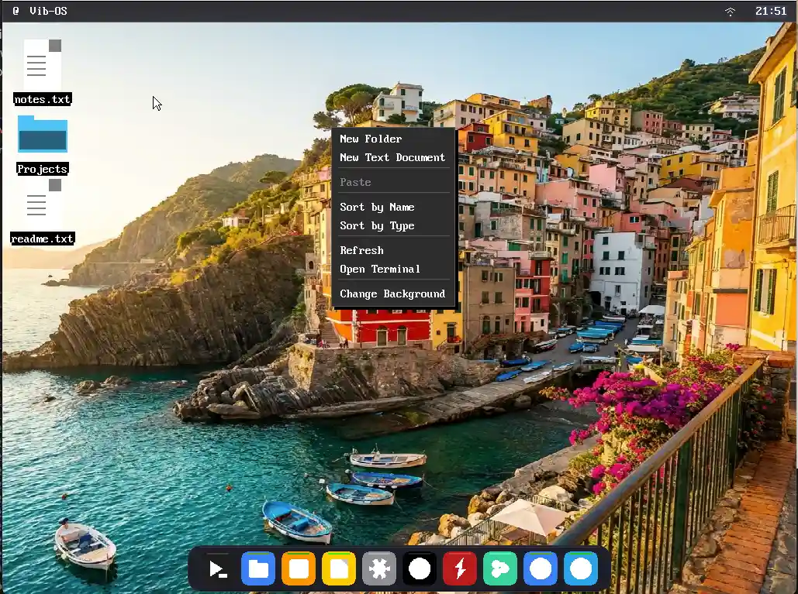Open the terminal launcher in the dock

[x=217, y=568]
